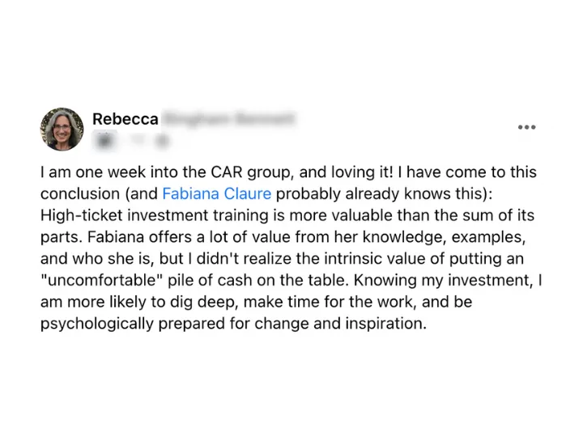Click the word CAR in the post
This screenshot has height=437, width=583.
pyautogui.click(x=227, y=172)
